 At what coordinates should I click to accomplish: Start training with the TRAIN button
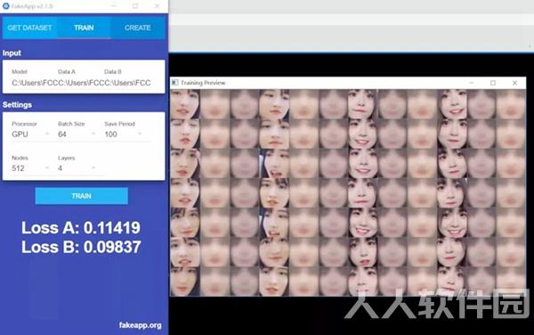pyautogui.click(x=81, y=196)
